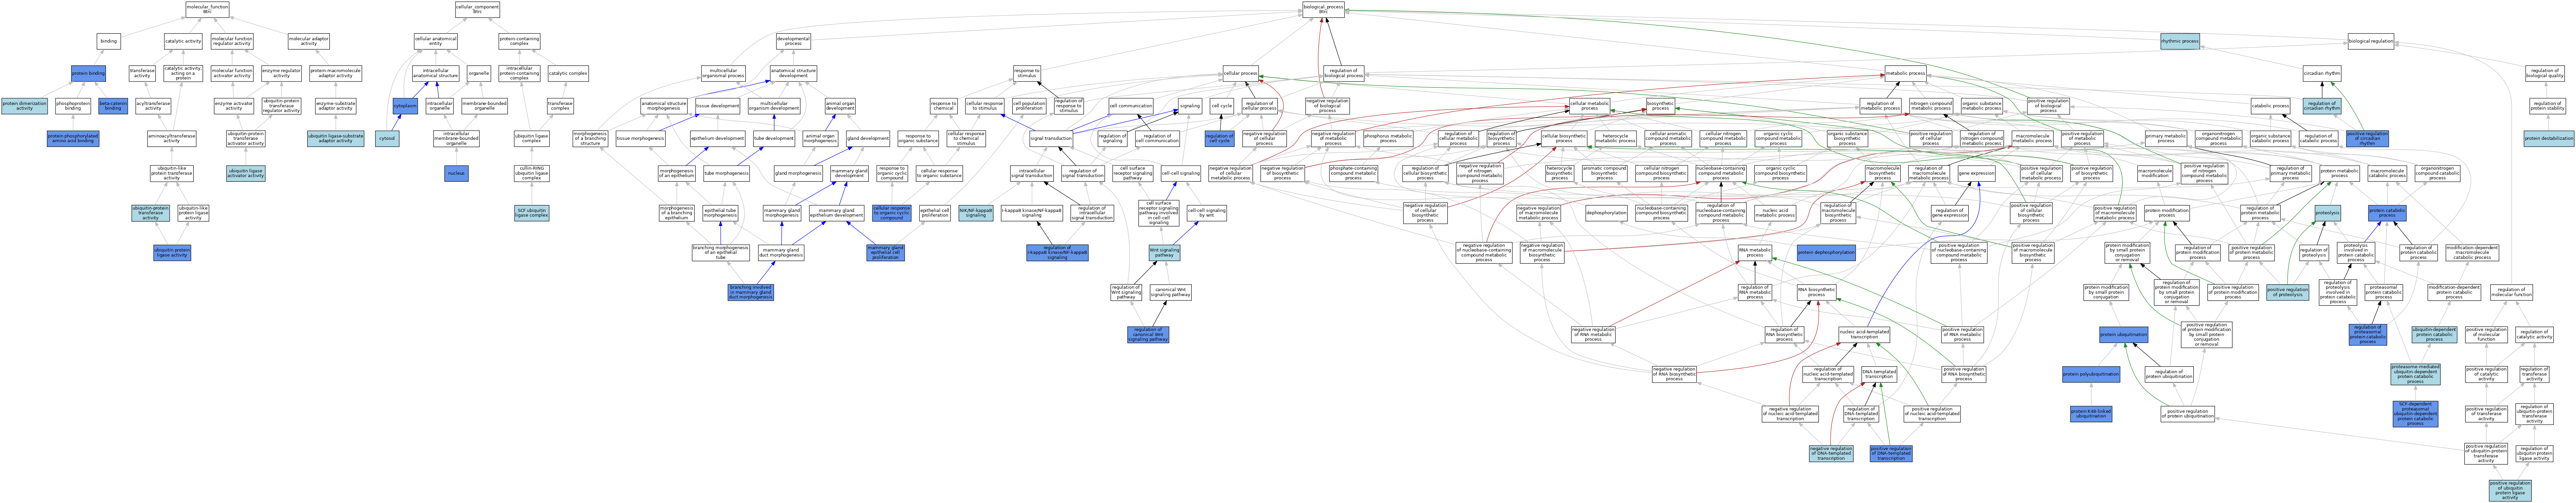Click the 'cellular_component Btrc' root node
The width and height of the screenshot is (2576, 503).
pos(477,9)
